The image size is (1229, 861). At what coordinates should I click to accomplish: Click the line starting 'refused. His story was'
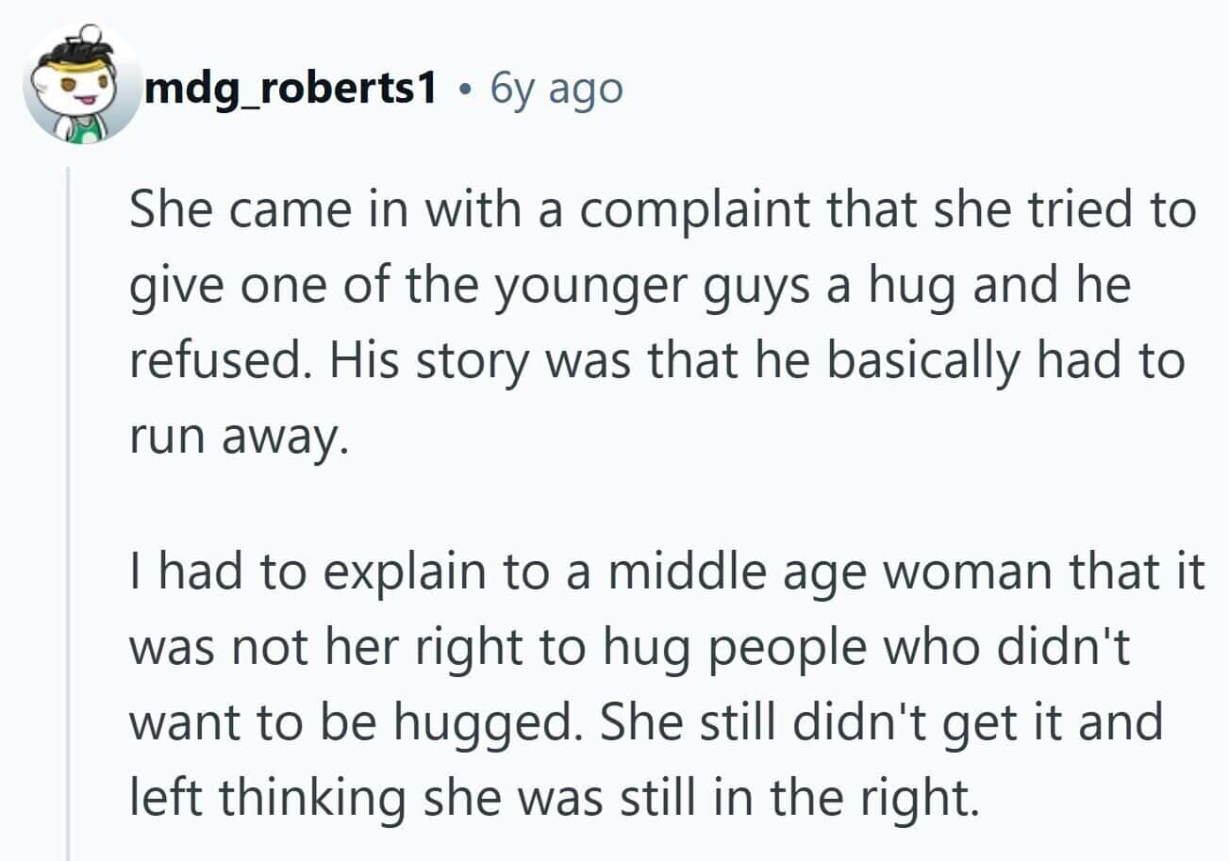coord(656,362)
